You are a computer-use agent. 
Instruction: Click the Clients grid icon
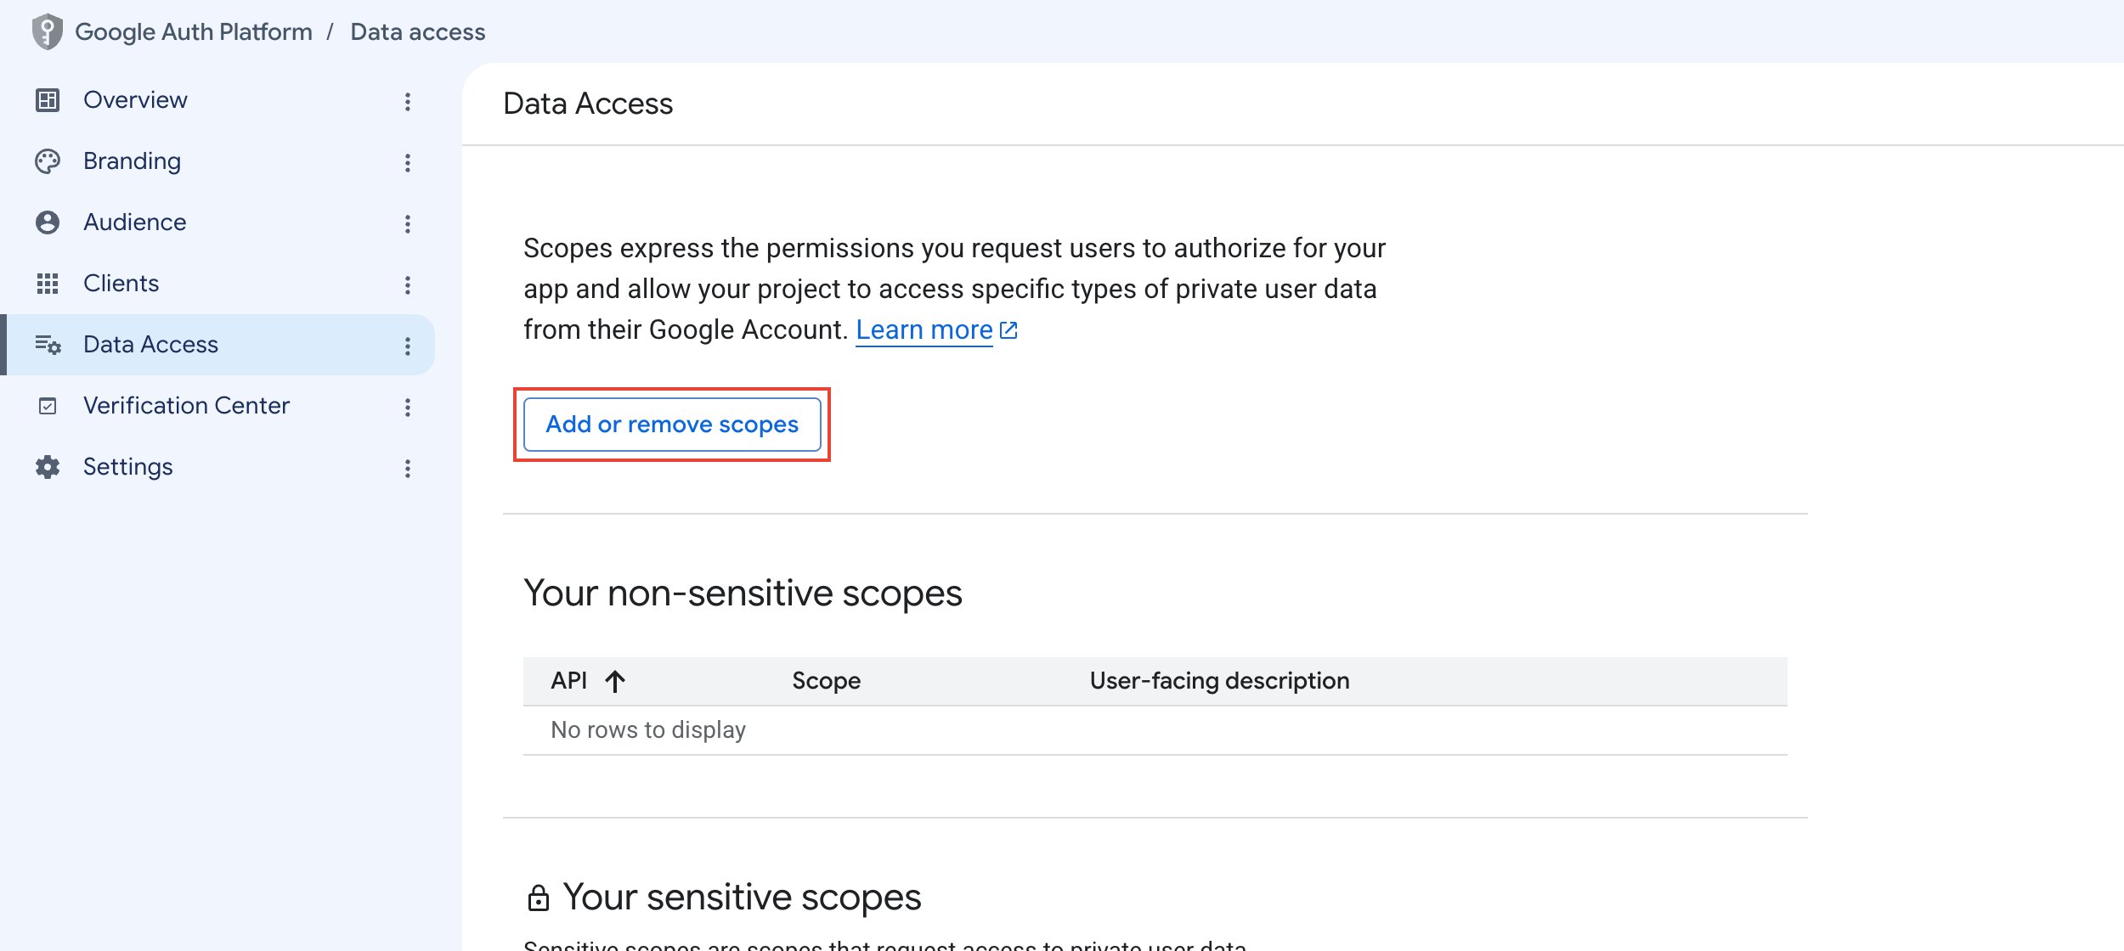pos(48,284)
